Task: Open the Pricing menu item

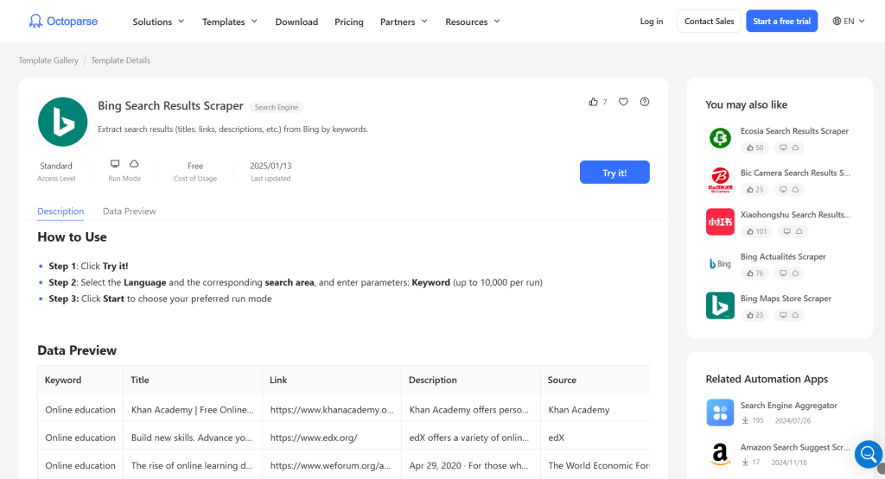Action: 349,22
